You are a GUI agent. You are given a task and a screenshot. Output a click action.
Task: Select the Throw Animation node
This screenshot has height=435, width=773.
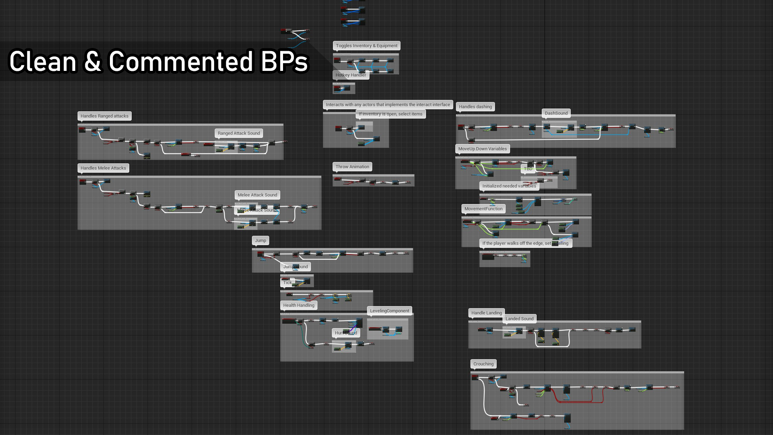(352, 166)
